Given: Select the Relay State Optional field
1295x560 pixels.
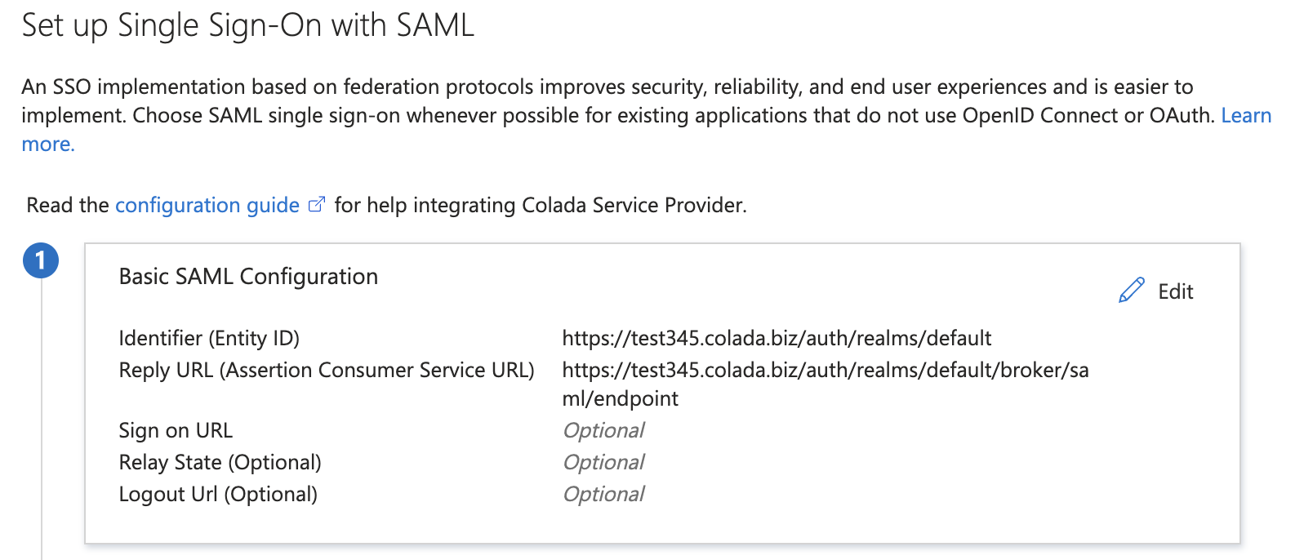Looking at the screenshot, I should (603, 462).
